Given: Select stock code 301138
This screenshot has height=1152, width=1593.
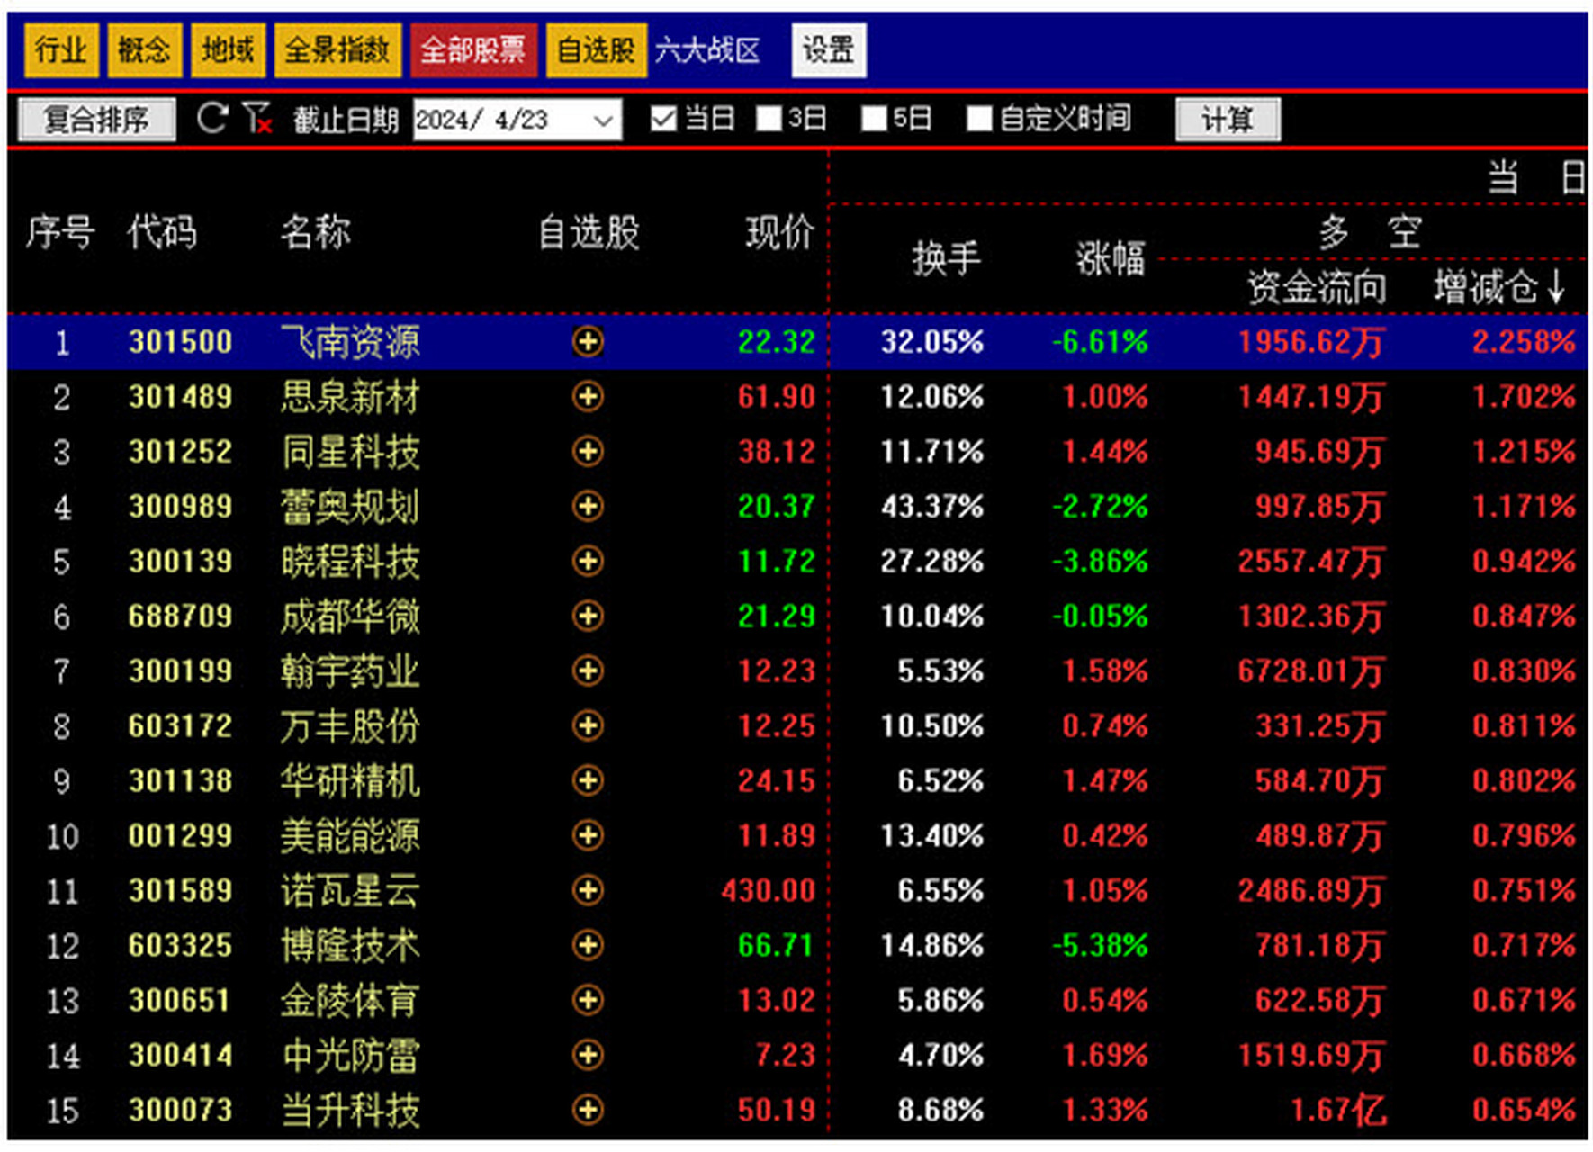Looking at the screenshot, I should (x=180, y=781).
